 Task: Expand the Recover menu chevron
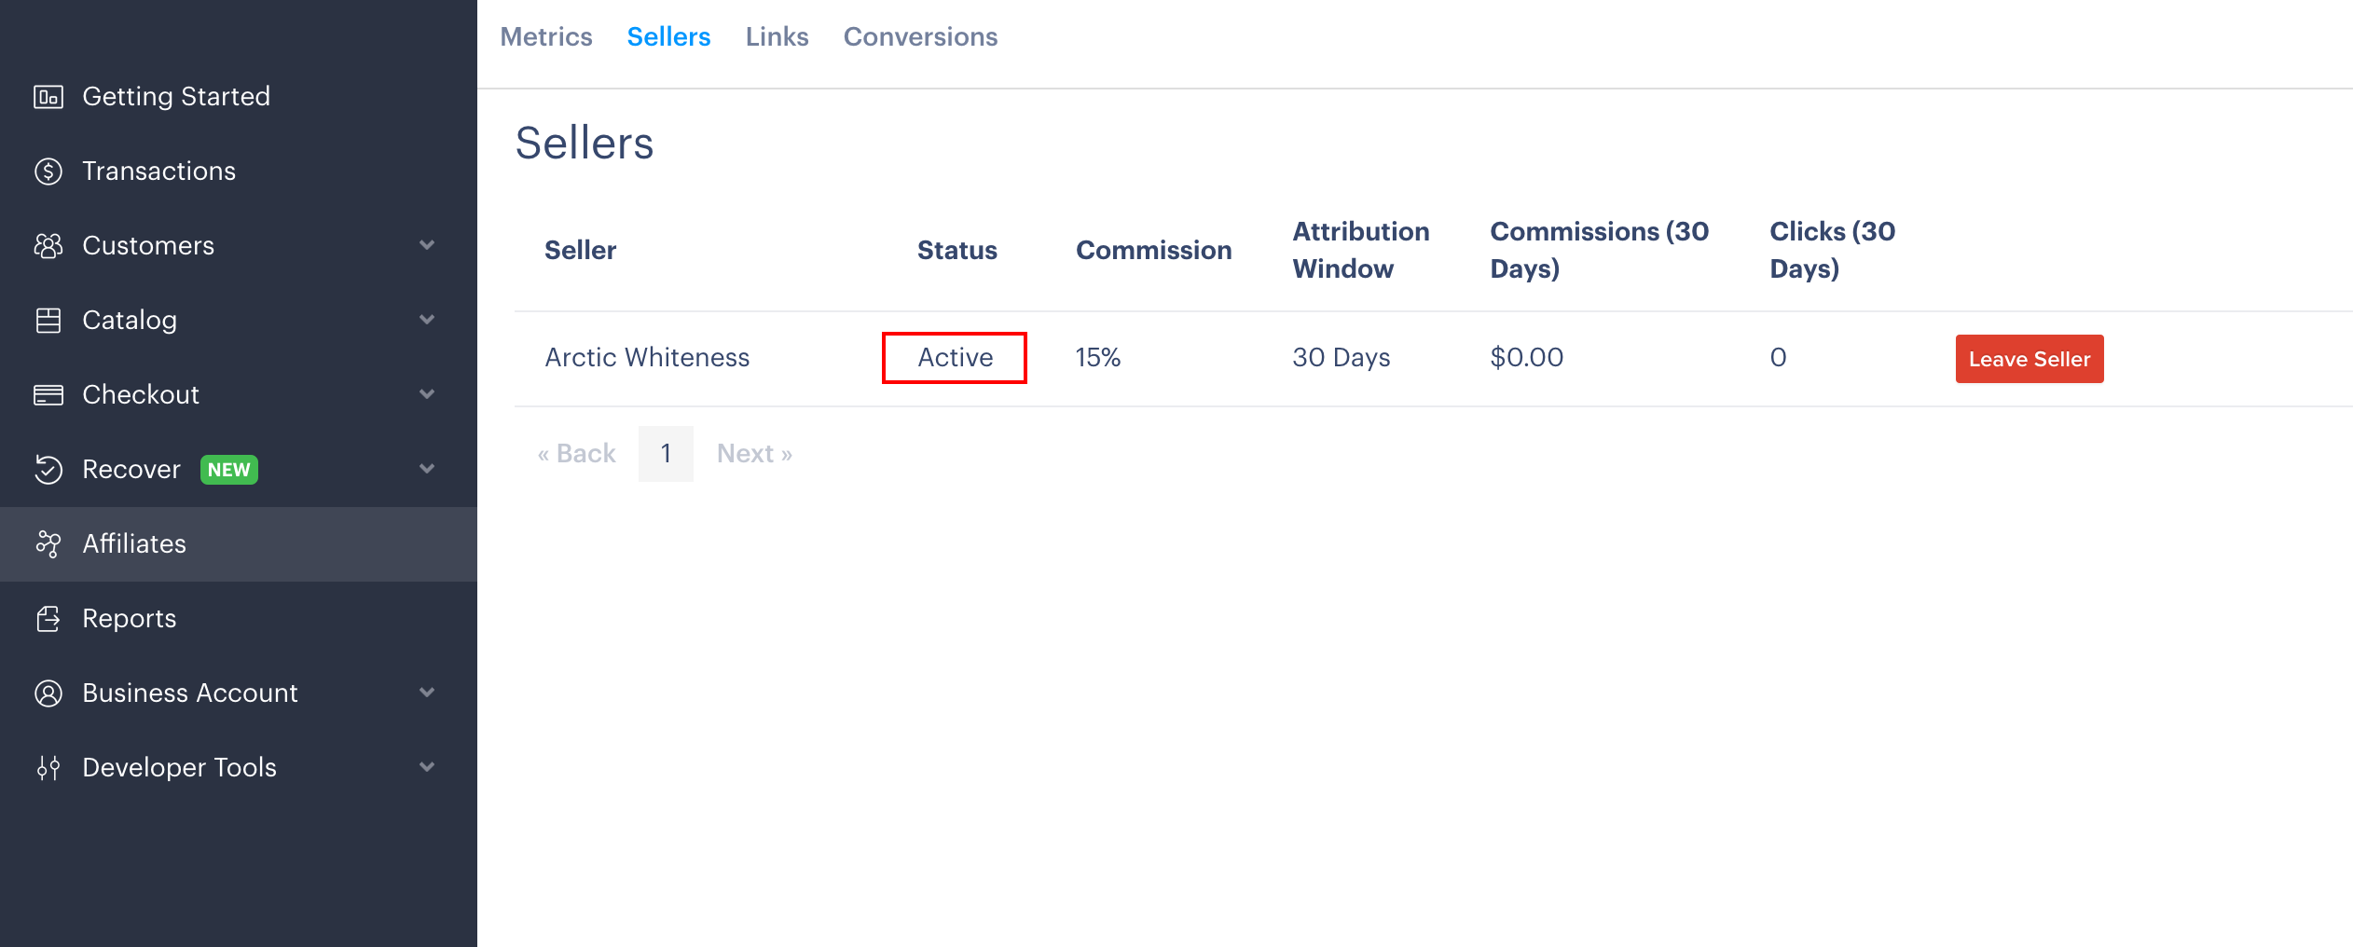click(x=427, y=469)
